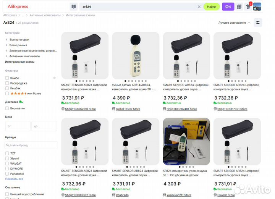This screenshot has height=199, width=275.
Task: Open the orders box icon
Action: point(239,6)
